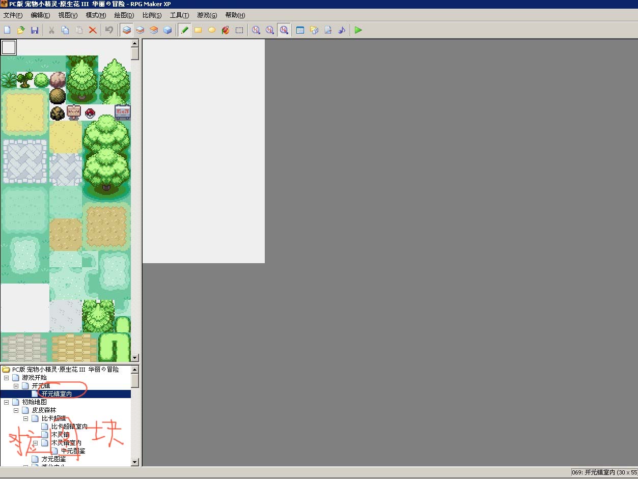Click the map tree scroll-down arrow

135,462
